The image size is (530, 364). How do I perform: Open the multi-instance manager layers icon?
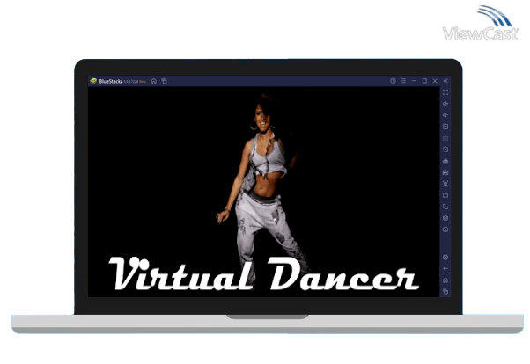(x=445, y=218)
